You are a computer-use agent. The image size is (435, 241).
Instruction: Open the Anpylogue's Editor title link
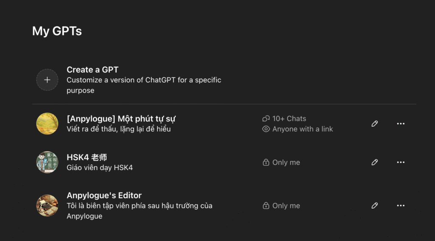click(104, 195)
